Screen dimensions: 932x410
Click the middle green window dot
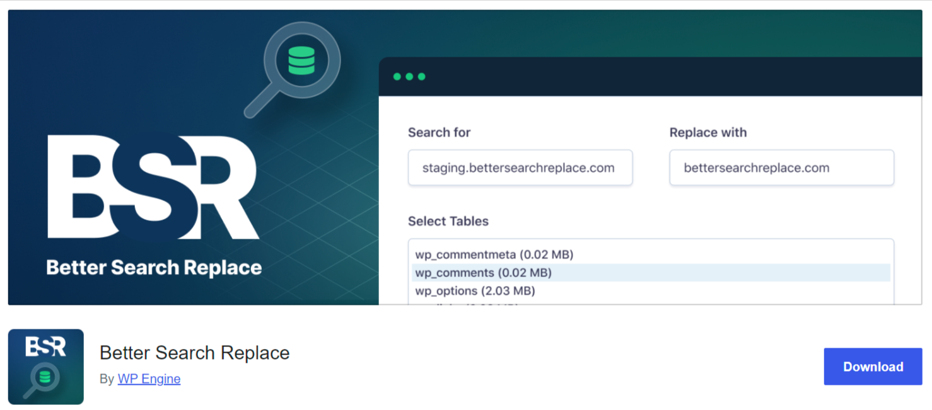pyautogui.click(x=409, y=77)
